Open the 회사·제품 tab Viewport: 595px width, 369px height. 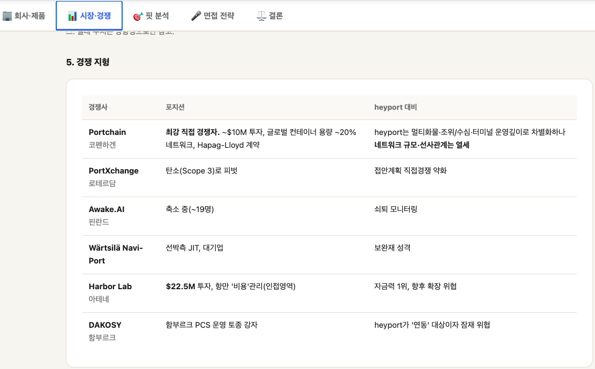(x=24, y=16)
